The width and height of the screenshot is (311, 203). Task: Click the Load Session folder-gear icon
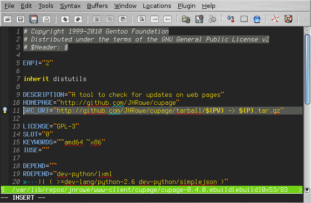point(186,19)
